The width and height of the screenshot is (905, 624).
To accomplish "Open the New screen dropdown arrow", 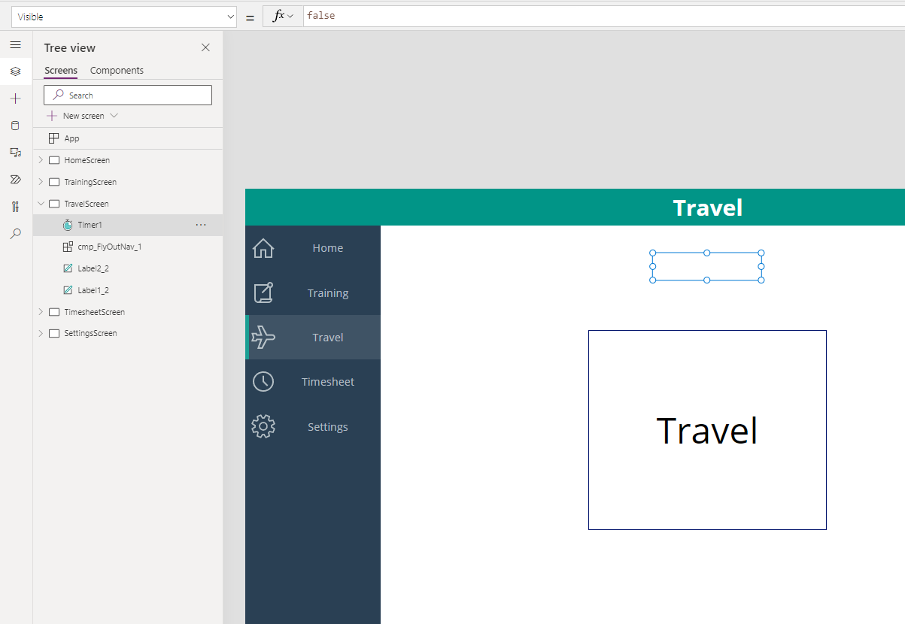I will tap(114, 116).
